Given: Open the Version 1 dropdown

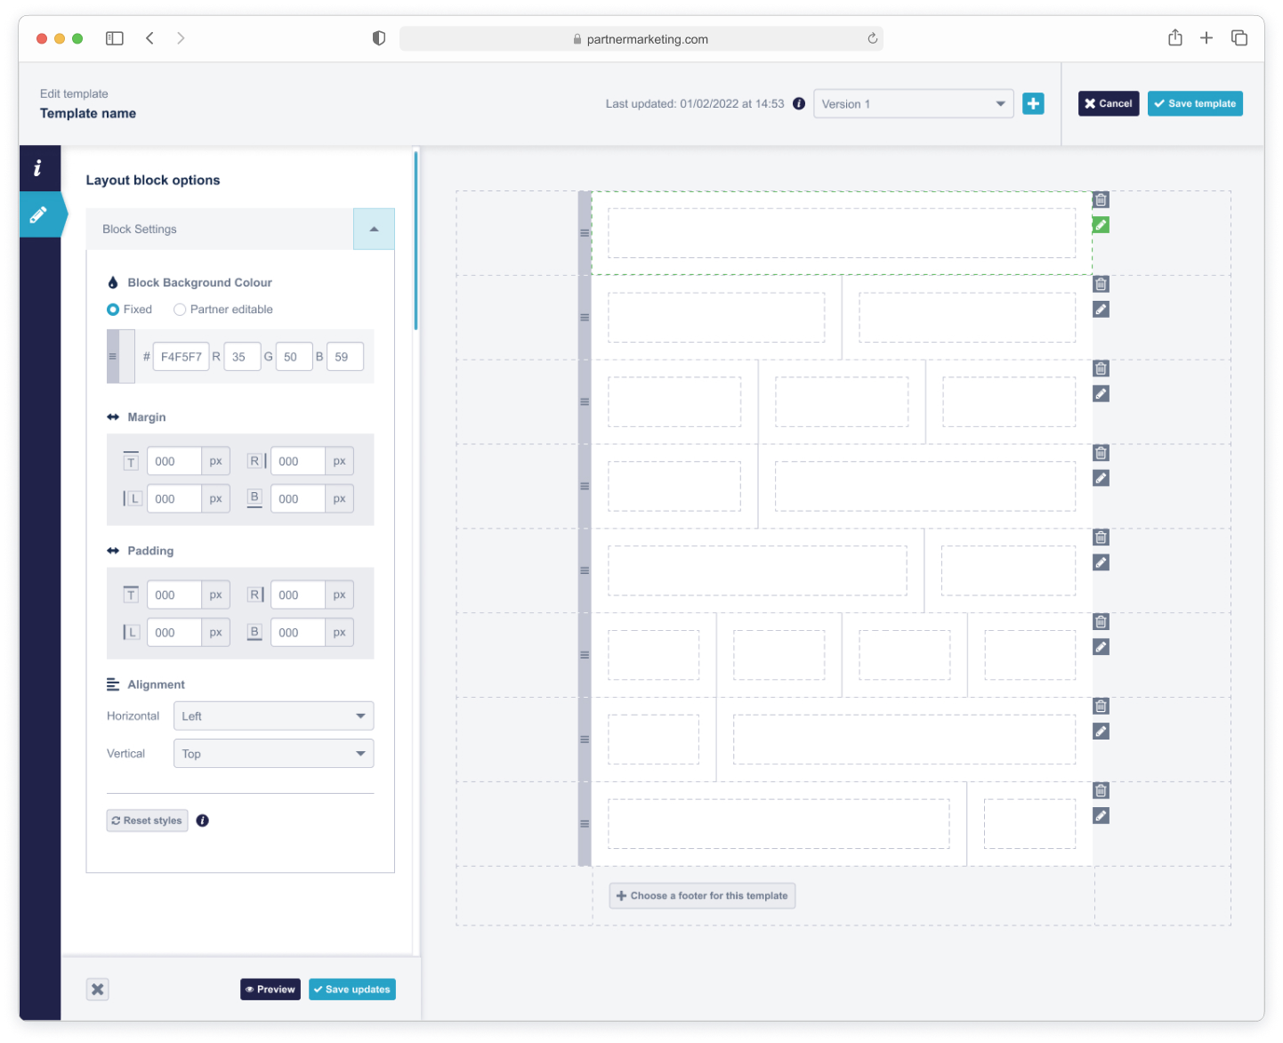Looking at the screenshot, I should pos(913,104).
